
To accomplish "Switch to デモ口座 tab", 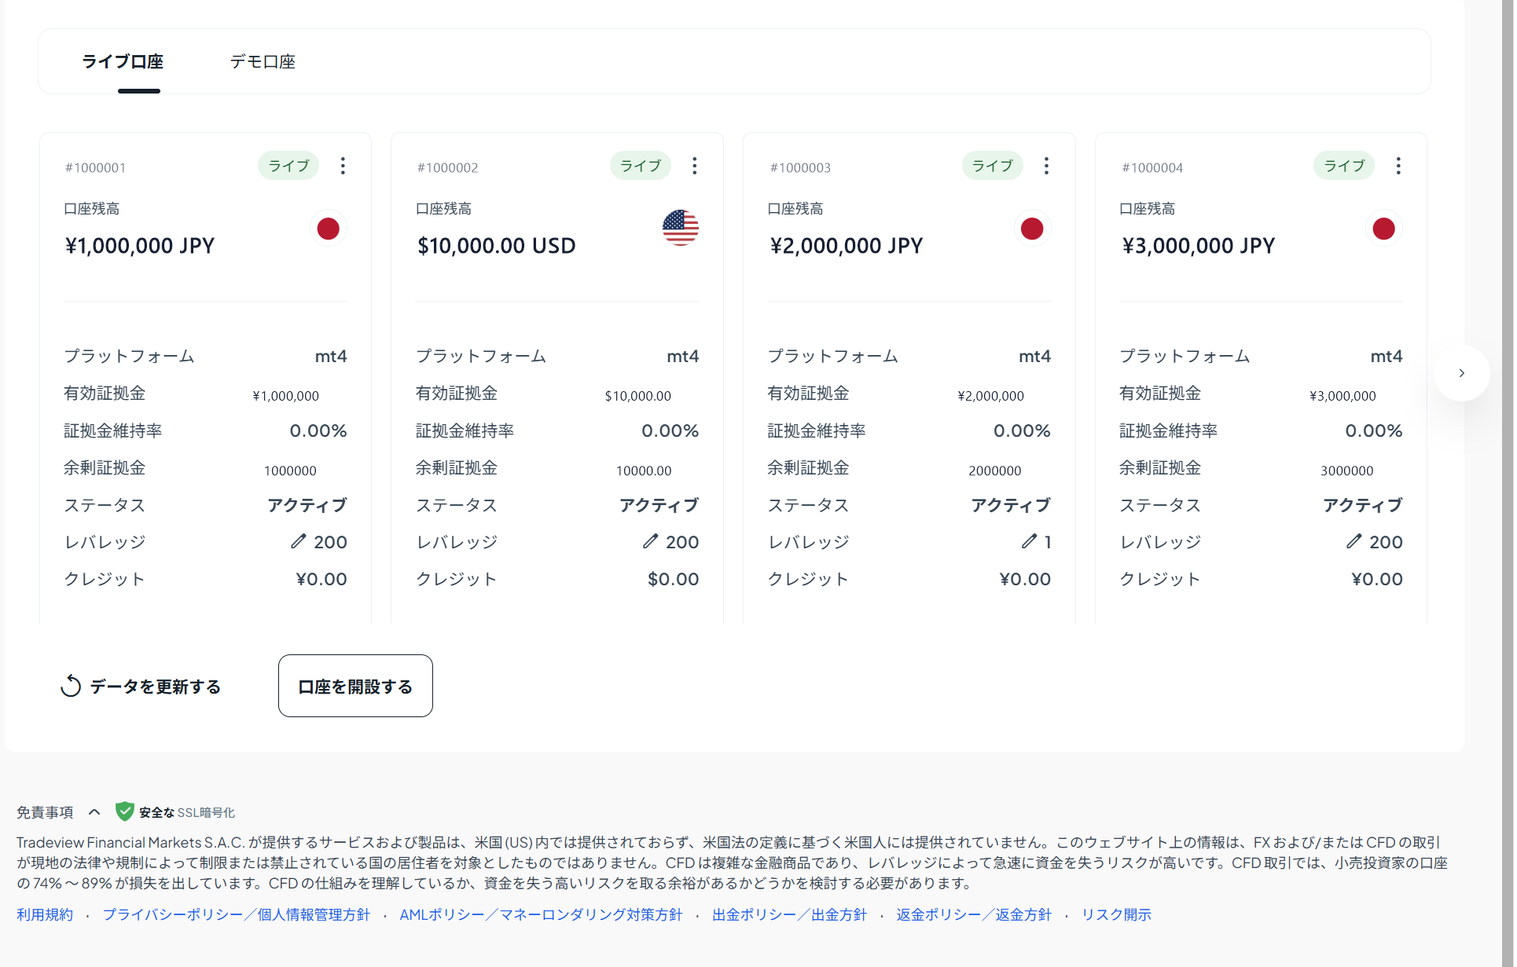I will tap(263, 61).
